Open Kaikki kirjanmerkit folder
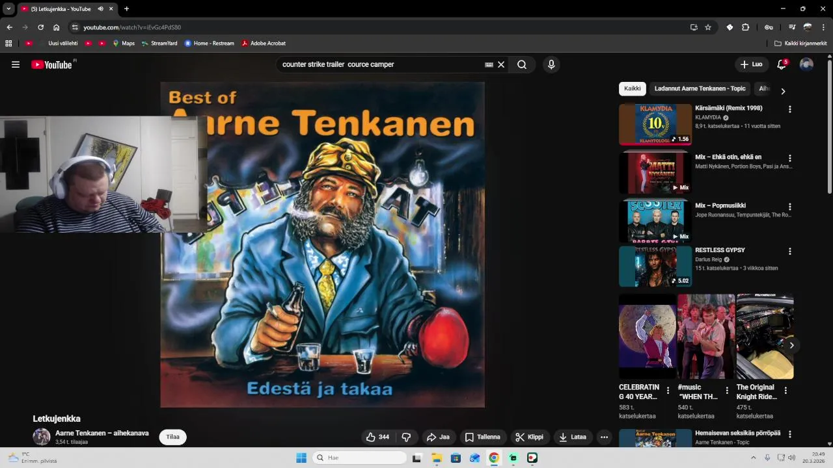The width and height of the screenshot is (833, 468). point(800,44)
